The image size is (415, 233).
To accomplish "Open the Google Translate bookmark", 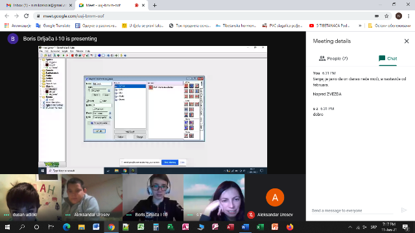I will [x=53, y=26].
